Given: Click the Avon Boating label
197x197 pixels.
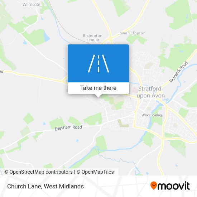Looking at the screenshot, I should pyautogui.click(x=152, y=115).
